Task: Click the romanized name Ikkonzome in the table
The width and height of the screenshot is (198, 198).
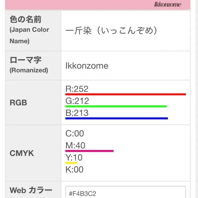Action: coord(87,66)
